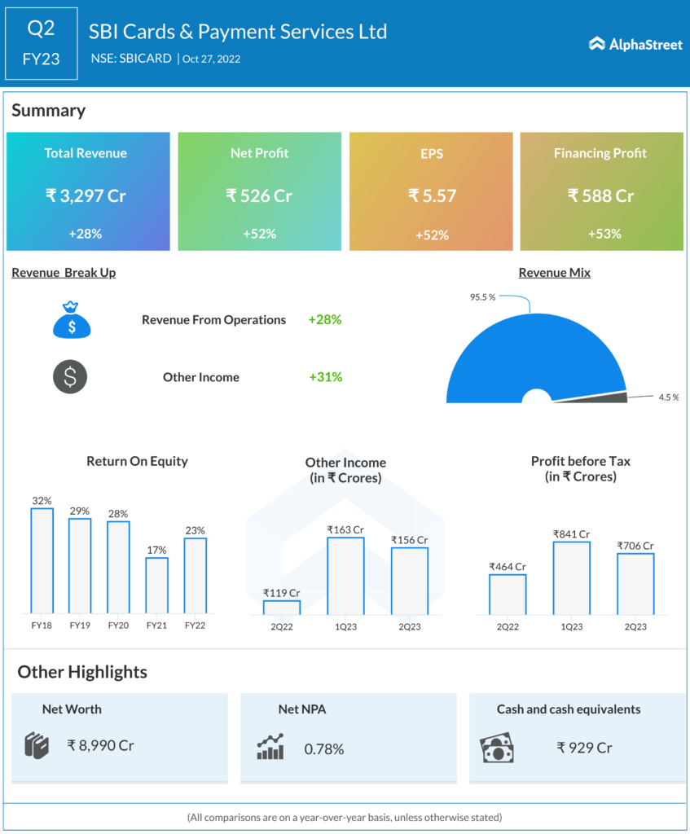Click the FY21 Return On Equity bar
This screenshot has width=690, height=834.
157,585
